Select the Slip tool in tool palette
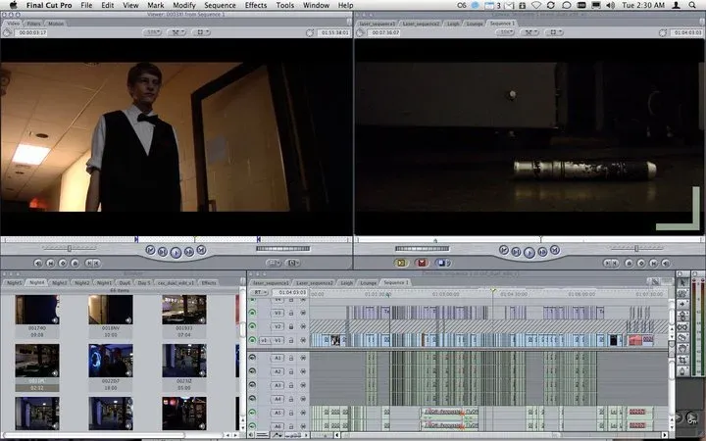 click(683, 327)
